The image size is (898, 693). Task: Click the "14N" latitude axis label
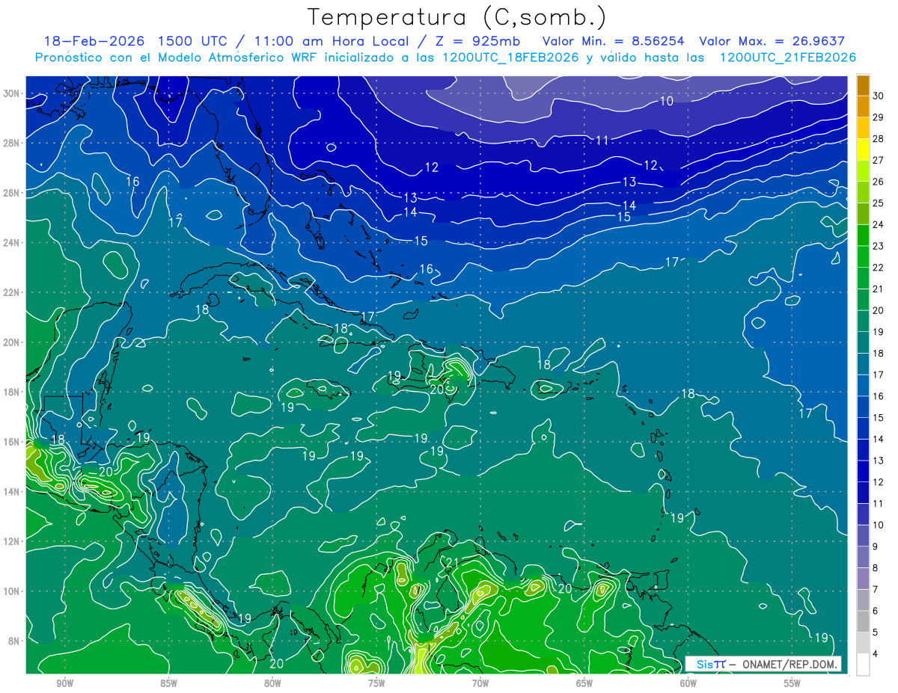(13, 492)
